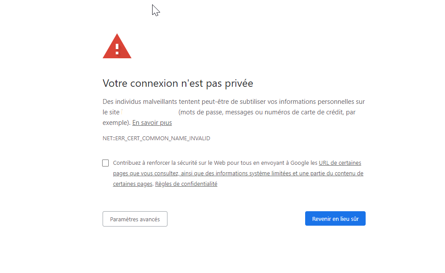Click the 'URL de certaines' link text

(340, 163)
